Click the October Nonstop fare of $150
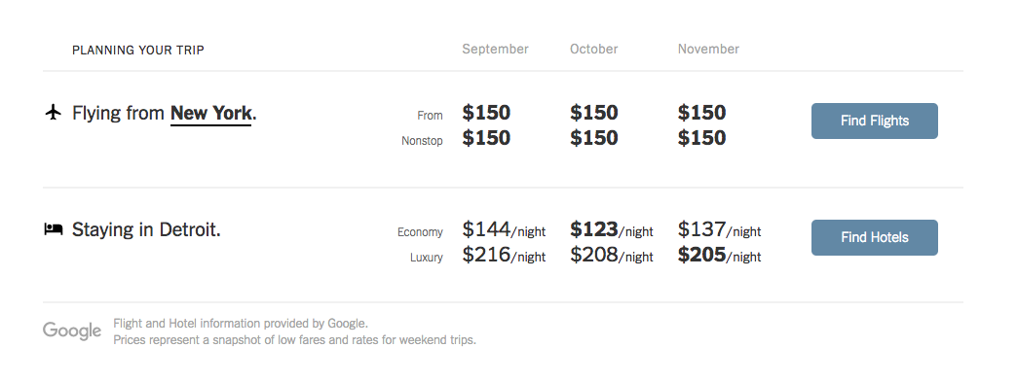 (x=594, y=138)
